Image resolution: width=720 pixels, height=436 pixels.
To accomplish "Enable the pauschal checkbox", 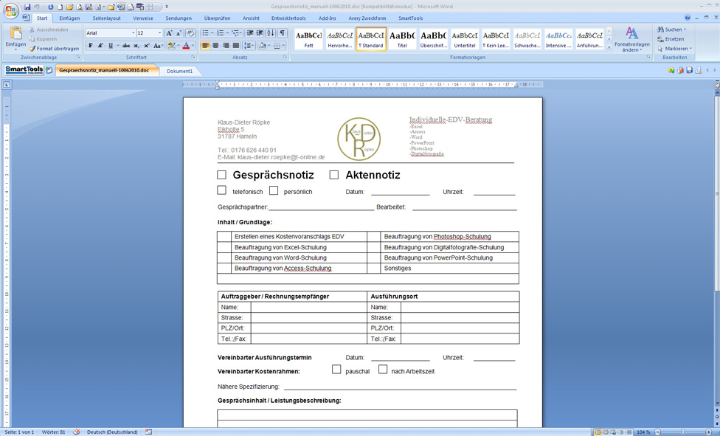I will coord(336,370).
